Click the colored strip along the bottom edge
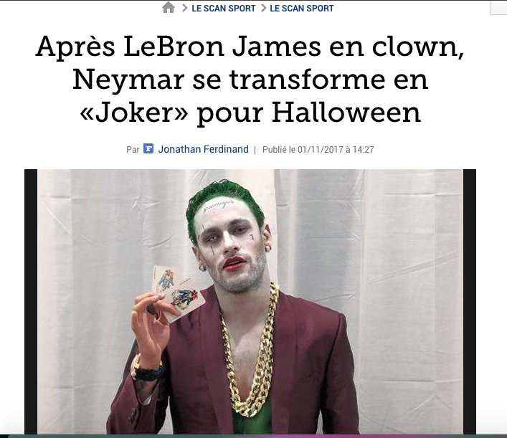 point(254,436)
